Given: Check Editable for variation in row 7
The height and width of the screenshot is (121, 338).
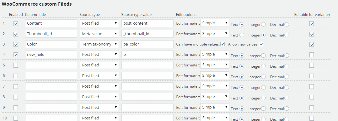Looking at the screenshot, I should pyautogui.click(x=312, y=86).
